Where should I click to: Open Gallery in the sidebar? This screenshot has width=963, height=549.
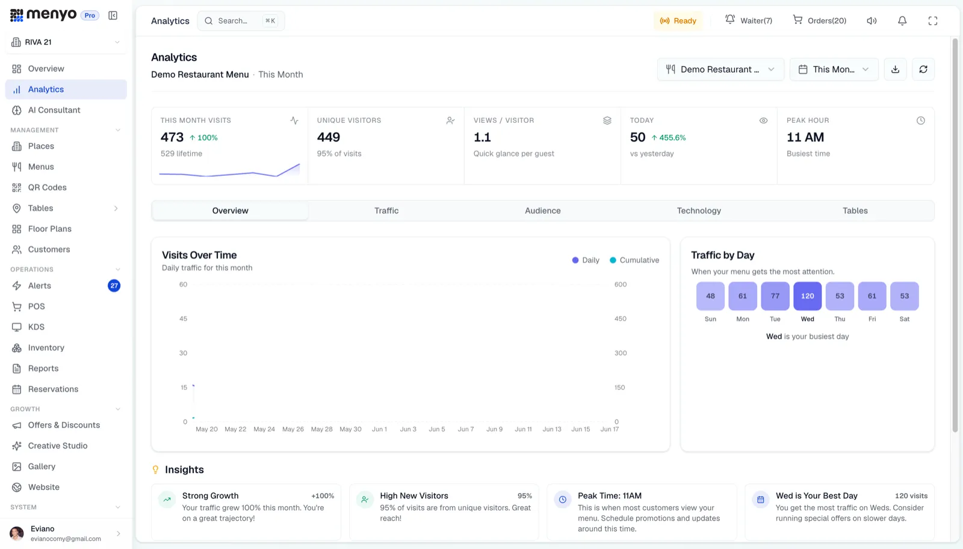[x=66, y=467]
